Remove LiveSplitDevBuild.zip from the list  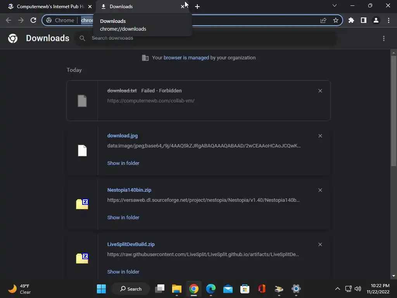[x=320, y=244]
